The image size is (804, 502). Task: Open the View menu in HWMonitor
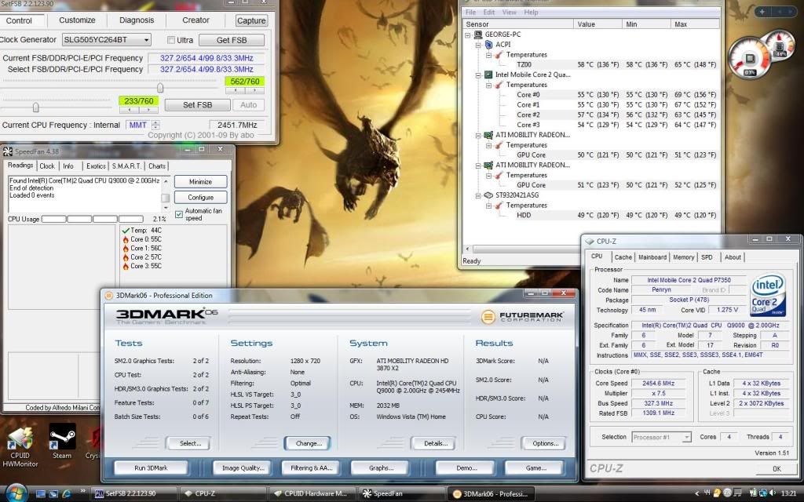509,13
